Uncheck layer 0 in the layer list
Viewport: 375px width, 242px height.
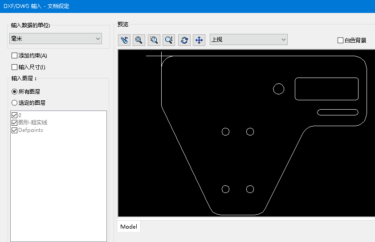pyautogui.click(x=14, y=115)
